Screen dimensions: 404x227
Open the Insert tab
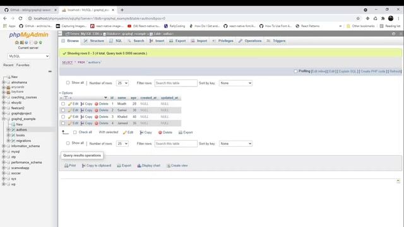tap(157, 41)
